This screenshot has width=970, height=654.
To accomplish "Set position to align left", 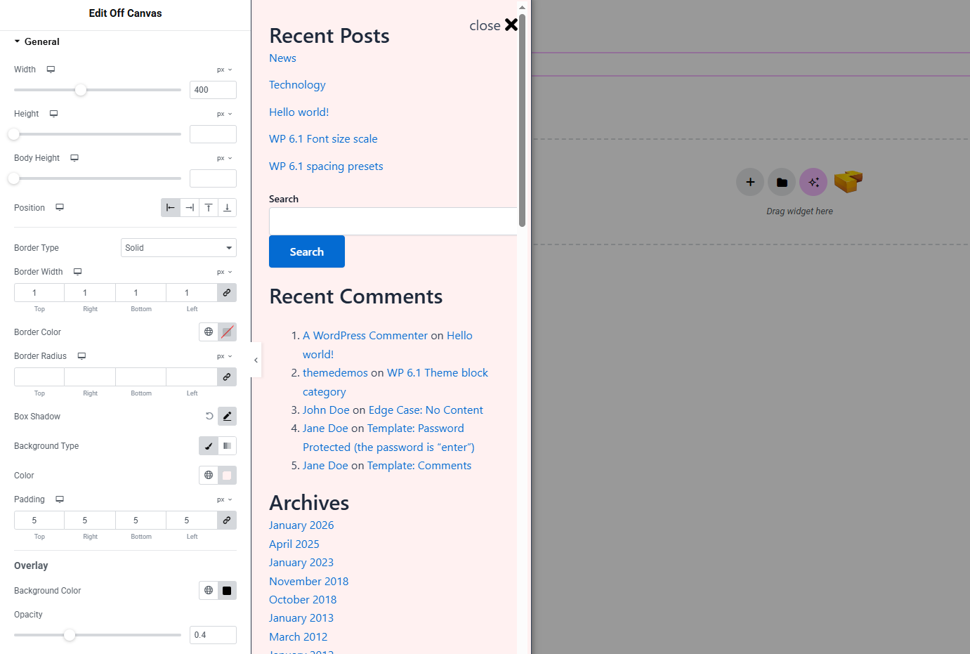I will (x=171, y=208).
